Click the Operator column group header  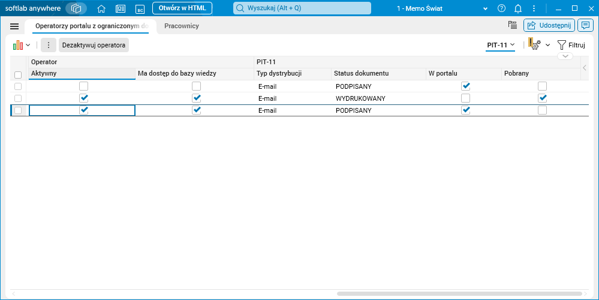[142, 62]
